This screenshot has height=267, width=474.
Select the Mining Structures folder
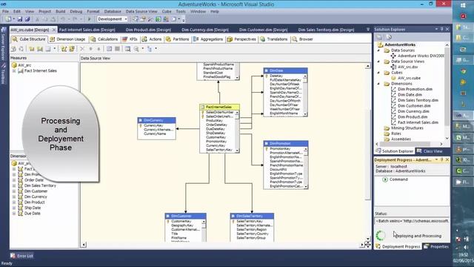coord(407,128)
